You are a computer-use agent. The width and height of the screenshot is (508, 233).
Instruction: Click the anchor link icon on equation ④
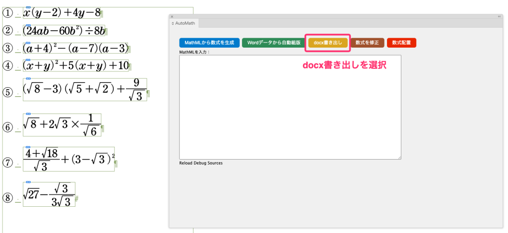pyautogui.click(x=28, y=60)
